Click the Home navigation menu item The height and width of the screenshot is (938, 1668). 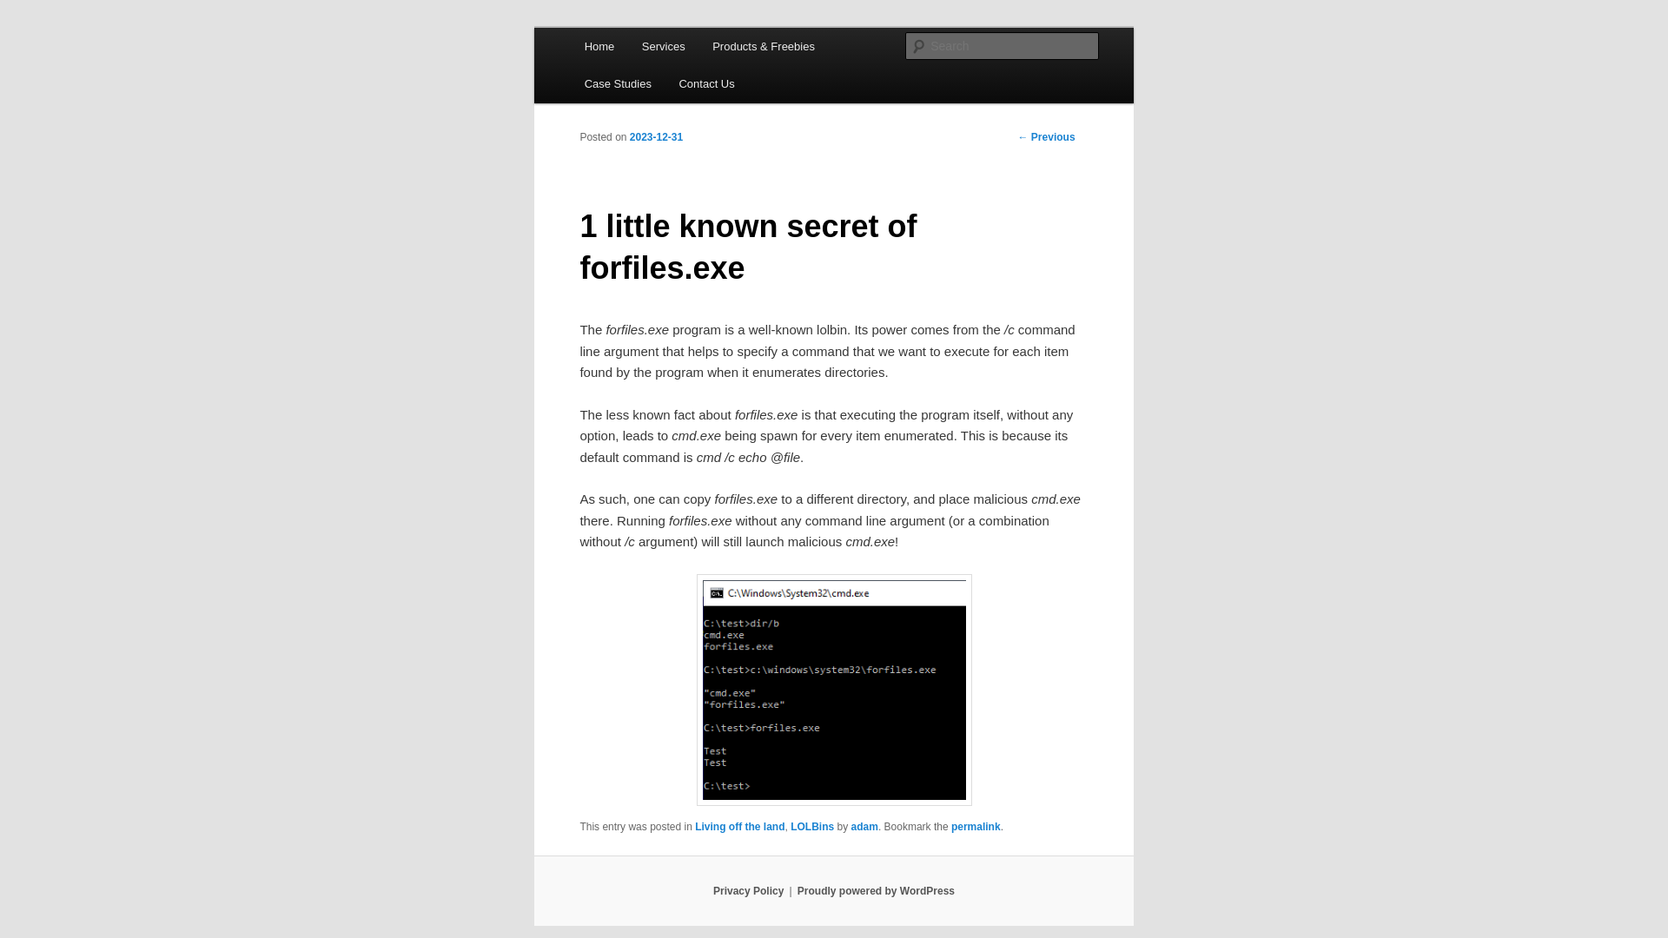click(599, 46)
